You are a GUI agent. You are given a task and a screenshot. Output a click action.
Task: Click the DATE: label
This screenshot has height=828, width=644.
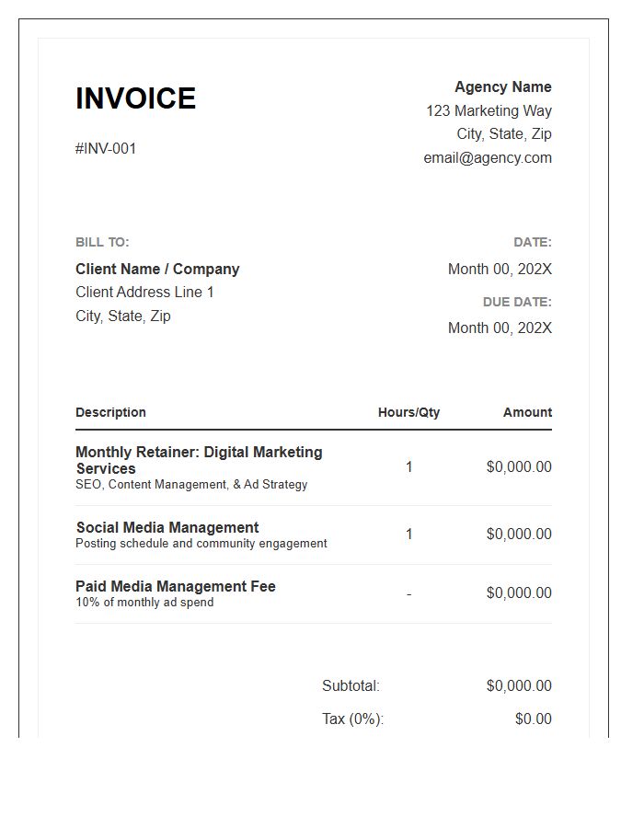pos(533,242)
